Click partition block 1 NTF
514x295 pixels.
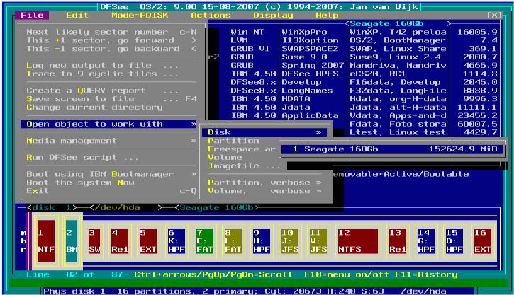46,241
